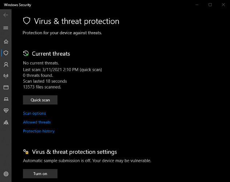The height and width of the screenshot is (182, 230).
Task: Open Device performance & health heart icon
Action: (6, 110)
